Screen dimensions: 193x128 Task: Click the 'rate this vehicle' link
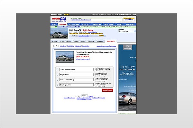(x=84, y=36)
